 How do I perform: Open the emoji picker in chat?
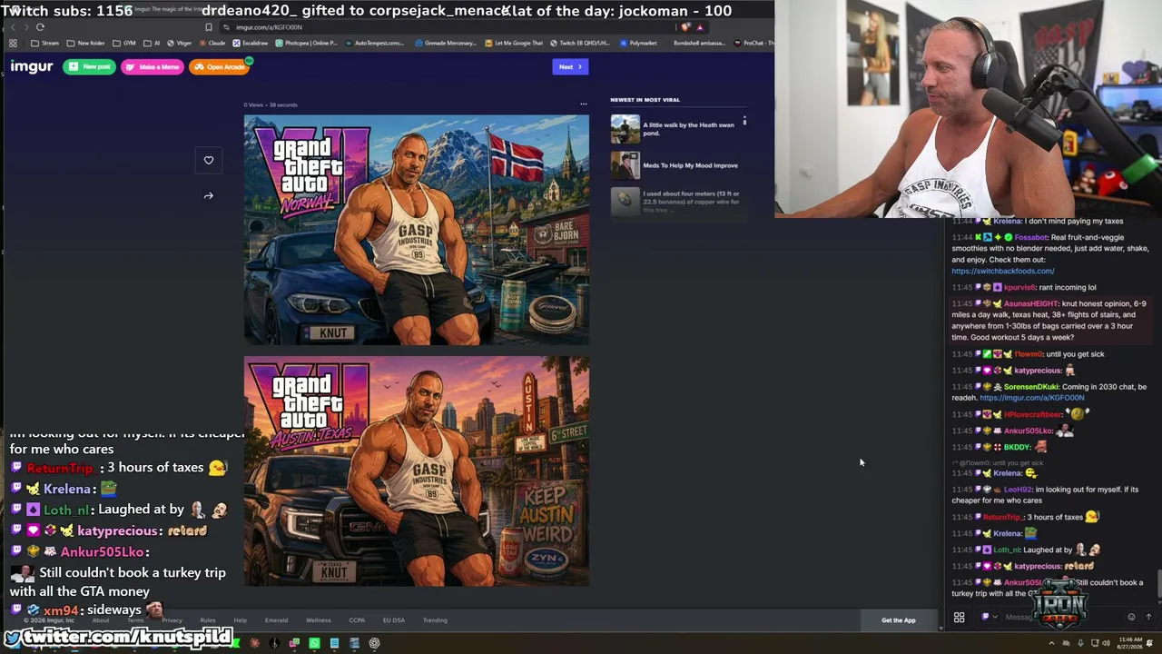coord(1131,618)
